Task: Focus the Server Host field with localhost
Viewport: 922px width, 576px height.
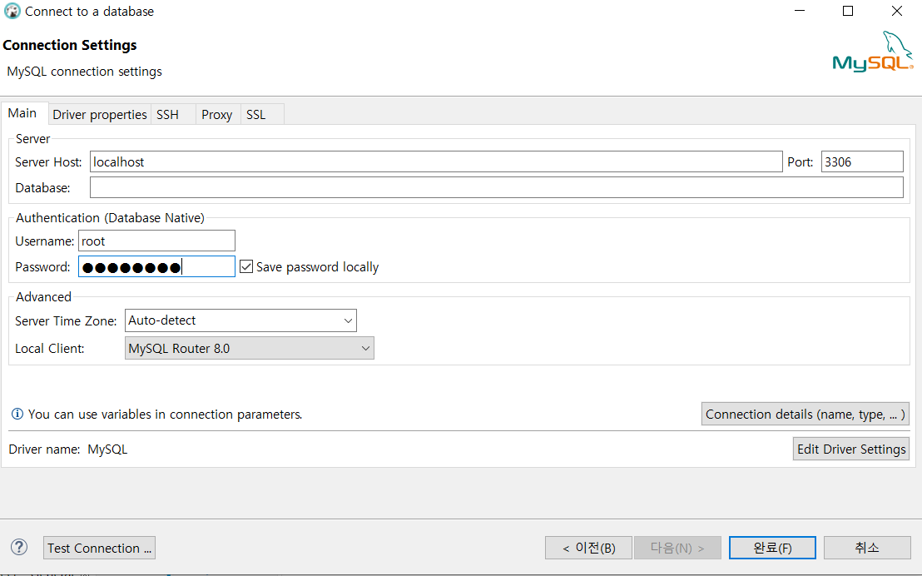Action: click(436, 161)
